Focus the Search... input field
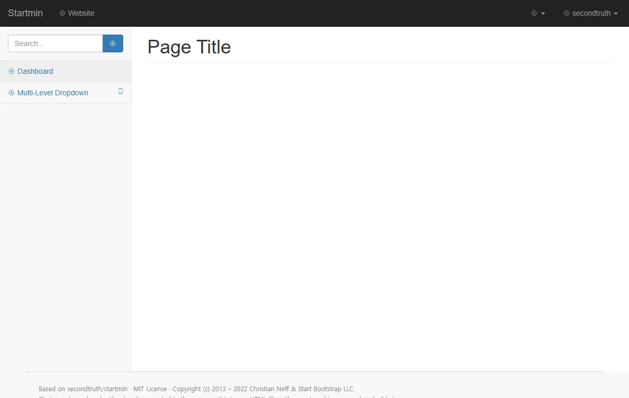Viewport: 629px width, 398px height. [55, 43]
